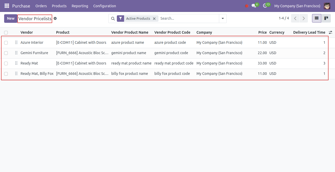
Task: Open the gear actions menu beside Vendor Pricelists
Action: [x=55, y=19]
